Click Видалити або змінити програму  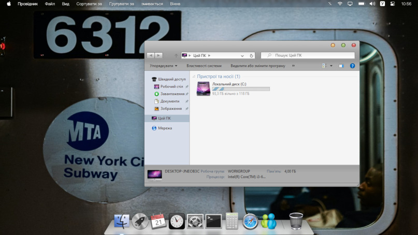click(x=258, y=66)
